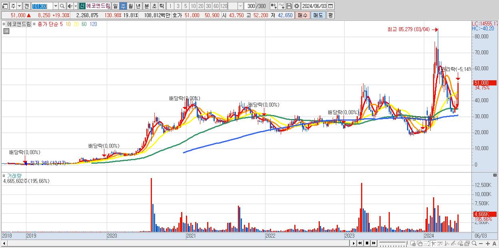Viewport: 499px width, 248px height.
Task: Click the add line indicator icon
Action: click(x=281, y=6)
